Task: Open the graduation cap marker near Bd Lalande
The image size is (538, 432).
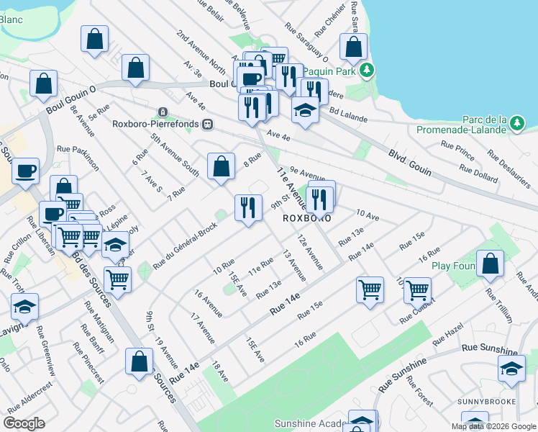Action: pyautogui.click(x=305, y=111)
